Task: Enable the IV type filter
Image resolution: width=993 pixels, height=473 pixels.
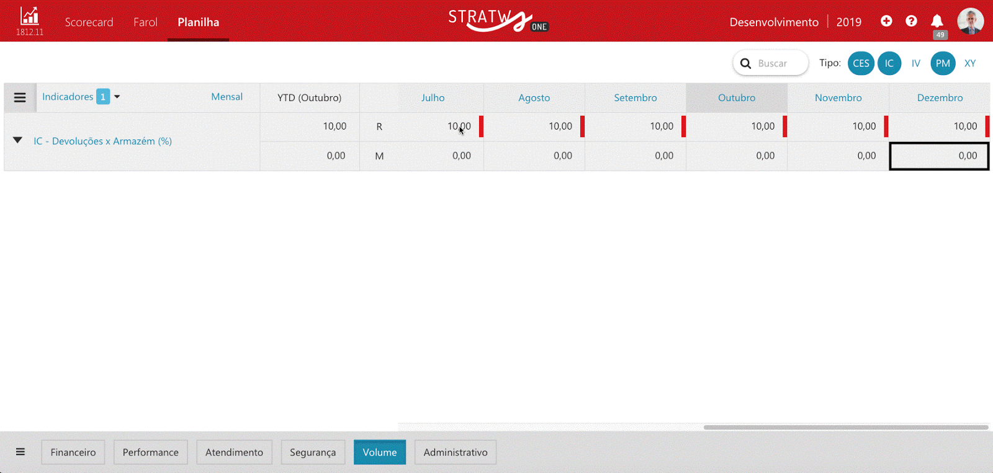Action: coord(915,63)
